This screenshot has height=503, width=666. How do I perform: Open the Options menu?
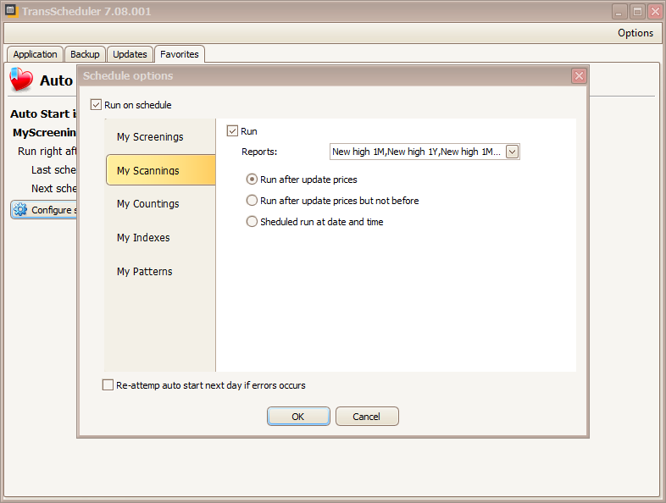click(635, 33)
